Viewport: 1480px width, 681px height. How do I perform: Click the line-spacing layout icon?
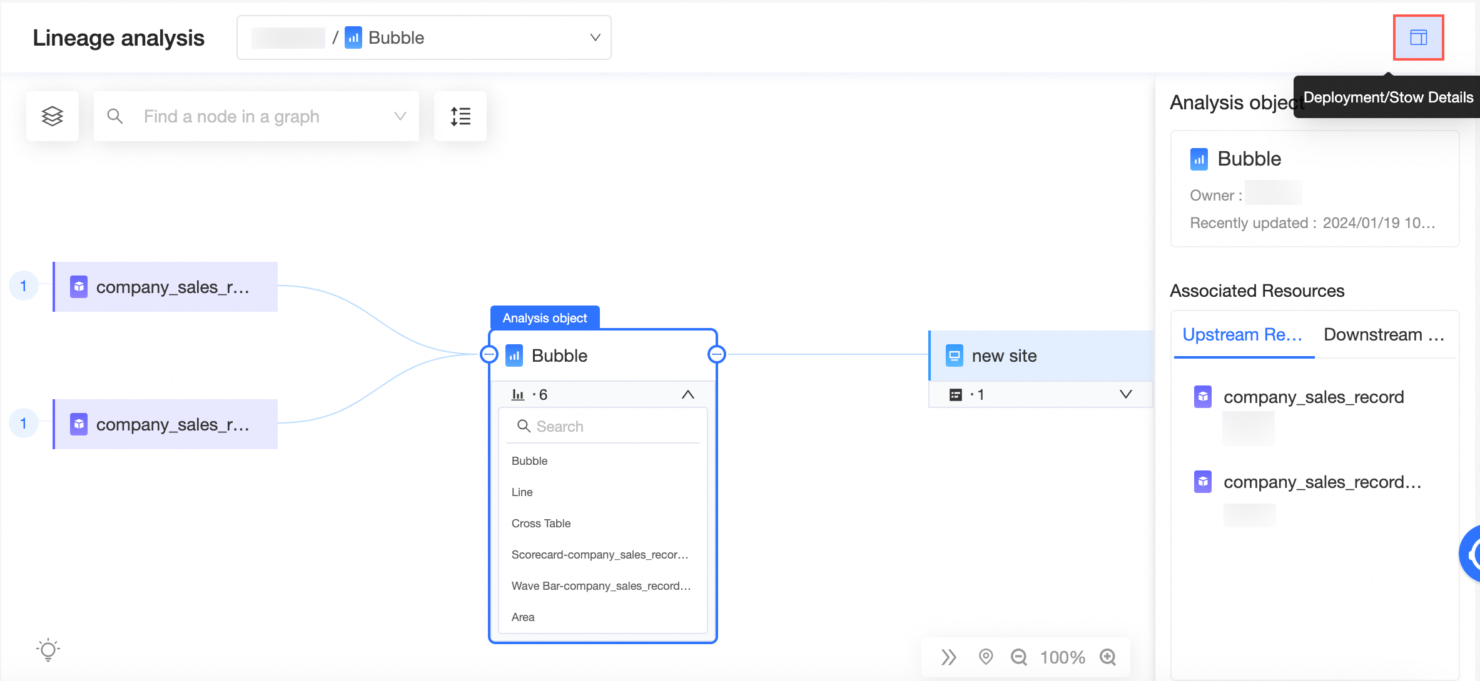point(460,116)
